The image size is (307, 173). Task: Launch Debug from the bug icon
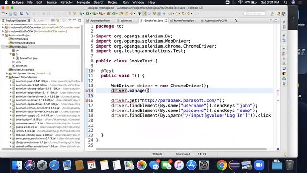coord(81,14)
